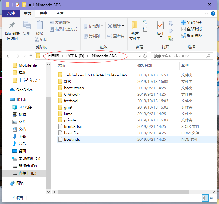The width and height of the screenshot is (219, 204).
Task: Click Invert Selection (反向选择)
Action: click(x=191, y=36)
